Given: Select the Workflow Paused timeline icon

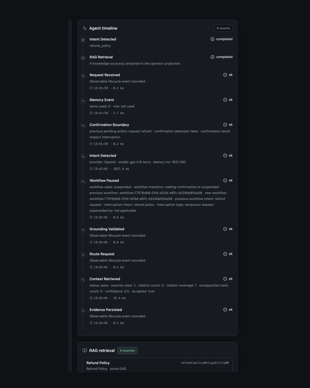Looking at the screenshot, I should point(83,182).
